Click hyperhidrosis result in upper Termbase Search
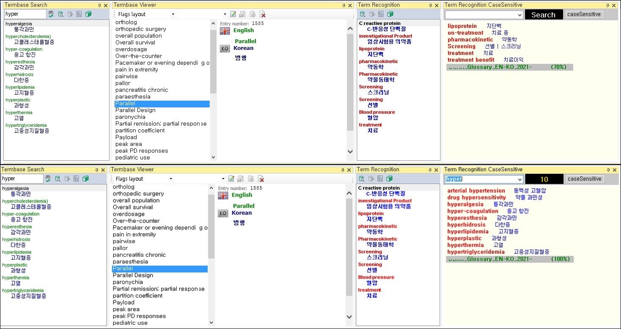Screen dimensions: 621x329 click(x=19, y=74)
